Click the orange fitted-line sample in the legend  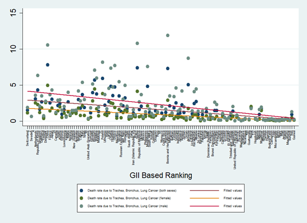204,198
